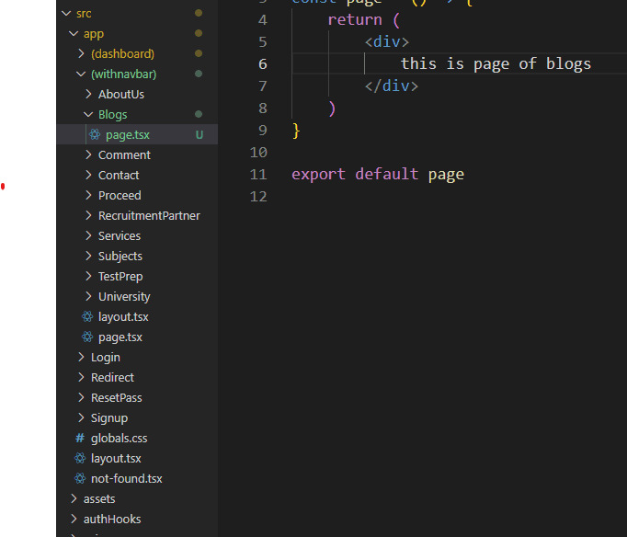Screen dimensions: 627x537
Task: Select the TestPrep folder name
Action: (120, 277)
